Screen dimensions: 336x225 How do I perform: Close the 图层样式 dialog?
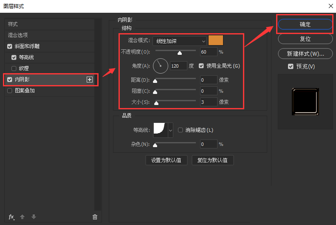[x=330, y=6]
